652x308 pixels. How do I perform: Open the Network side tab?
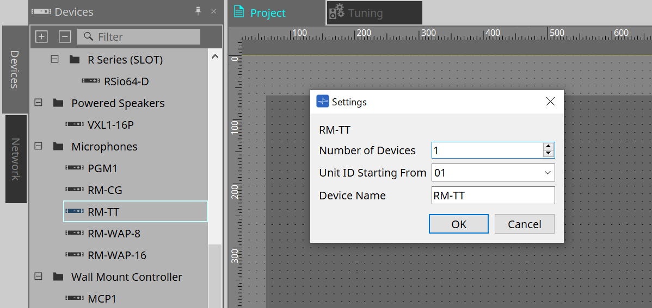point(16,159)
